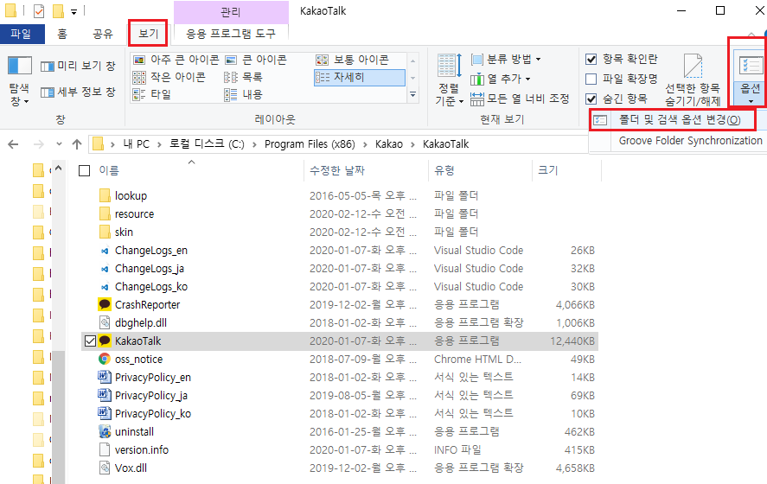
Task: Select PrivacyPolicy_ja file
Action: [151, 395]
